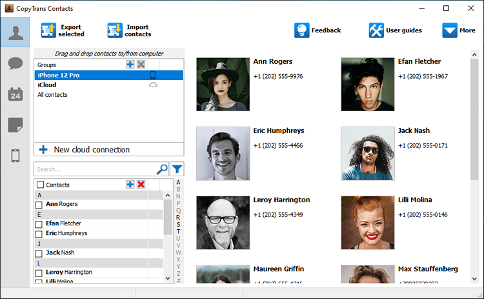Image resolution: width=484 pixels, height=299 pixels.
Task: Select Jack Nash in contact list
Action: [60, 253]
